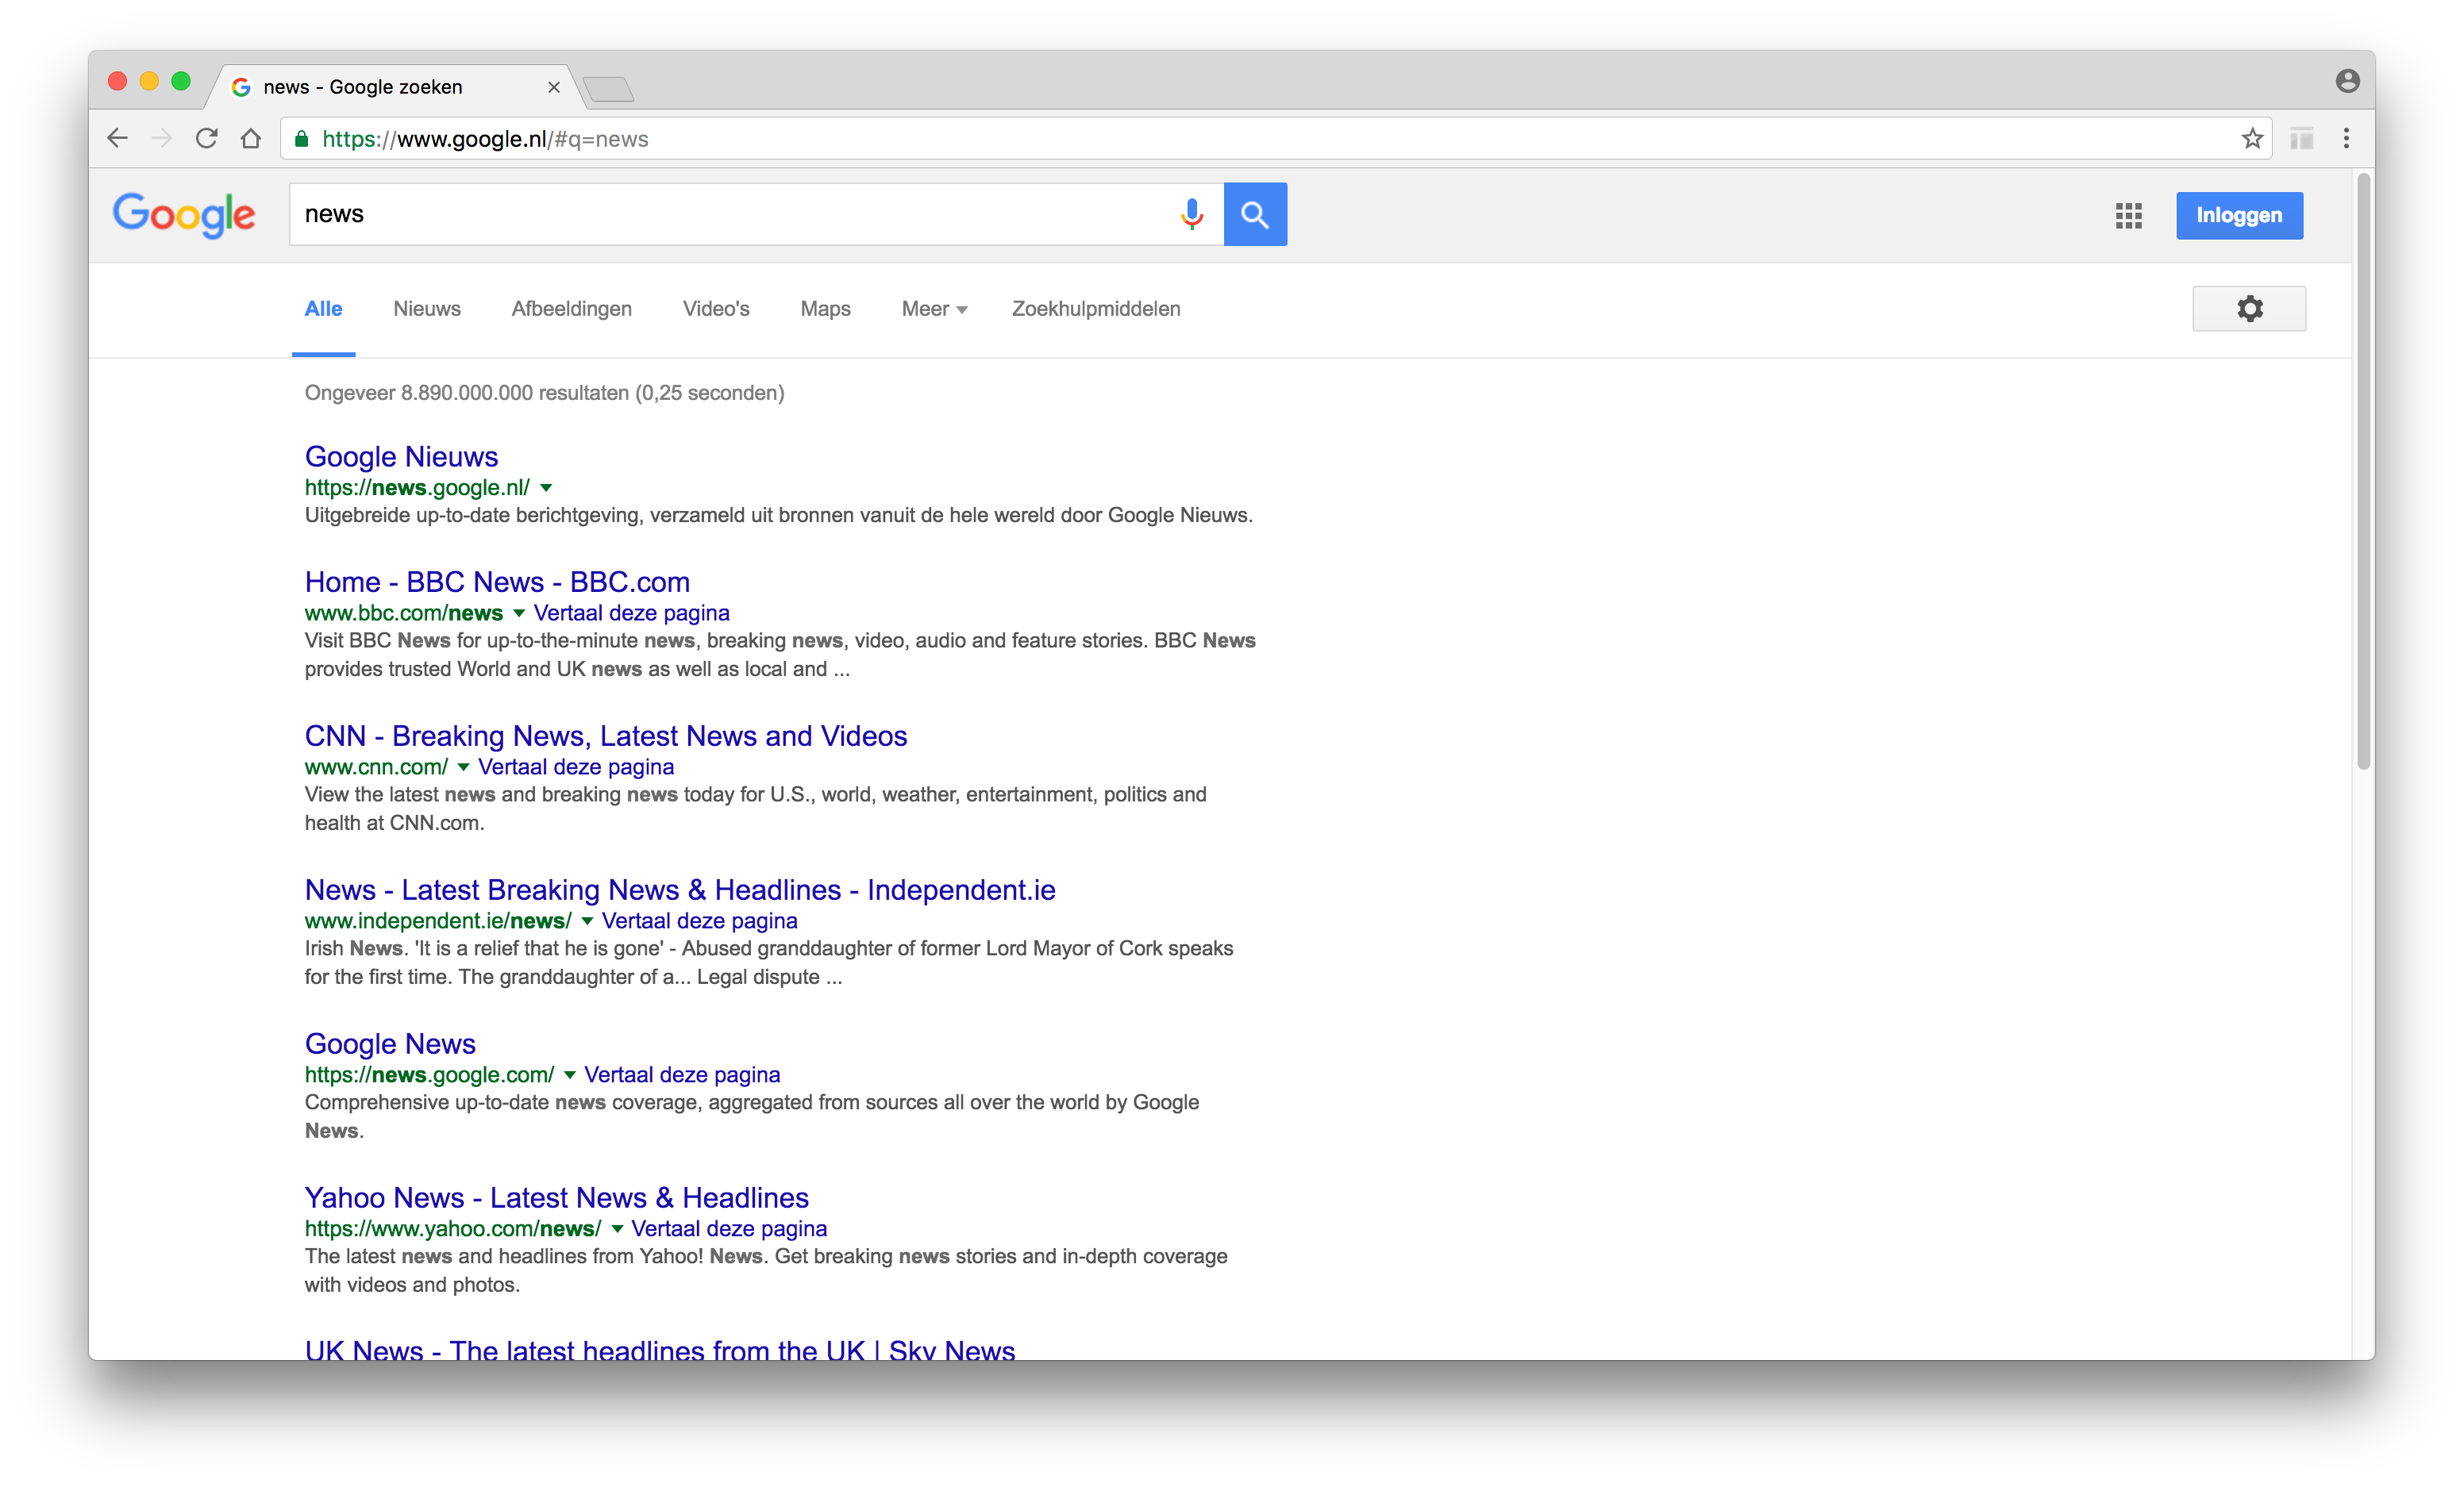The image size is (2464, 1487).
Task: Open the UK News Sky News result
Action: tap(660, 1349)
